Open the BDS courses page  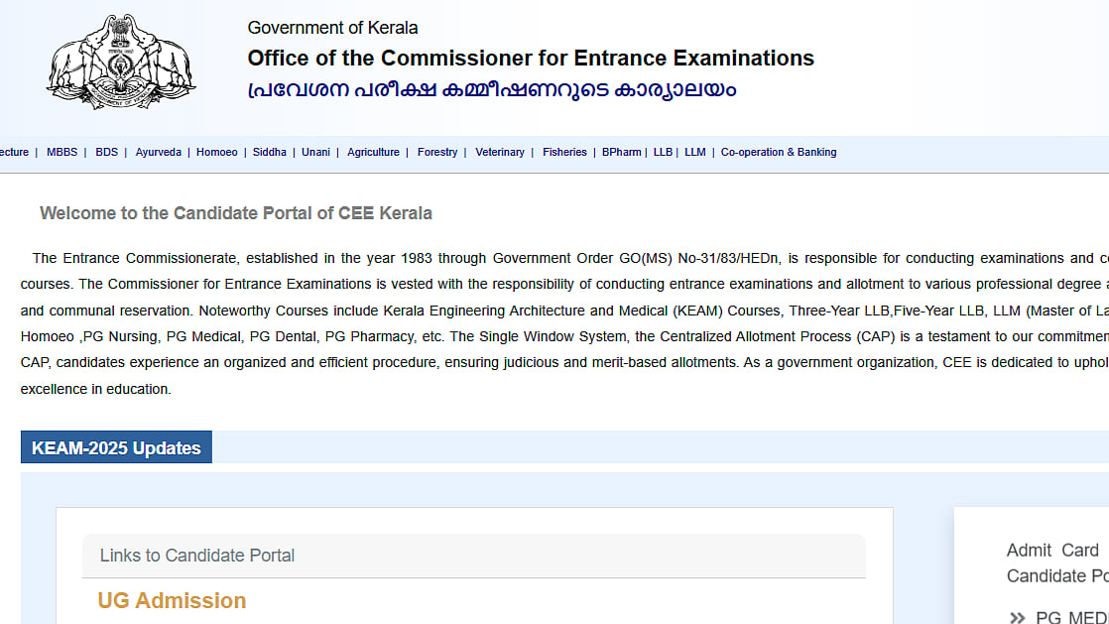click(106, 152)
